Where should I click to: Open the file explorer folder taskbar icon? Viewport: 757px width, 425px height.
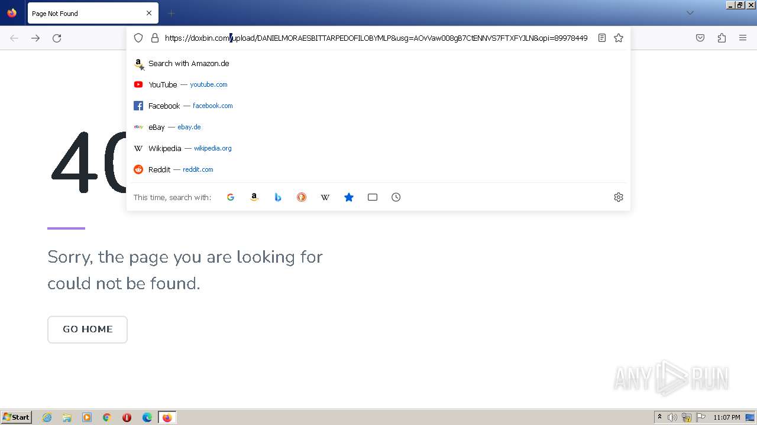(67, 417)
